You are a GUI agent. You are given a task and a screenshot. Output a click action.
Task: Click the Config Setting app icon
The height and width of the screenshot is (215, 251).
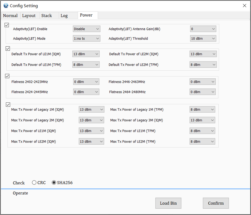[x=6, y=6]
